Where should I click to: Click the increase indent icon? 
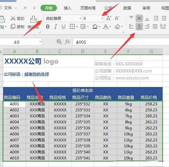(164, 18)
